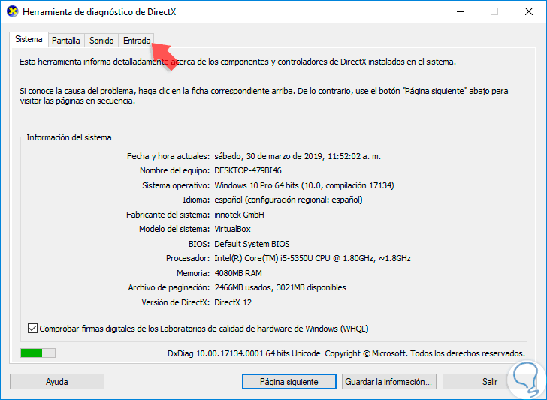Click the DxDiag version text at bottom
547x400 pixels.
[244, 353]
